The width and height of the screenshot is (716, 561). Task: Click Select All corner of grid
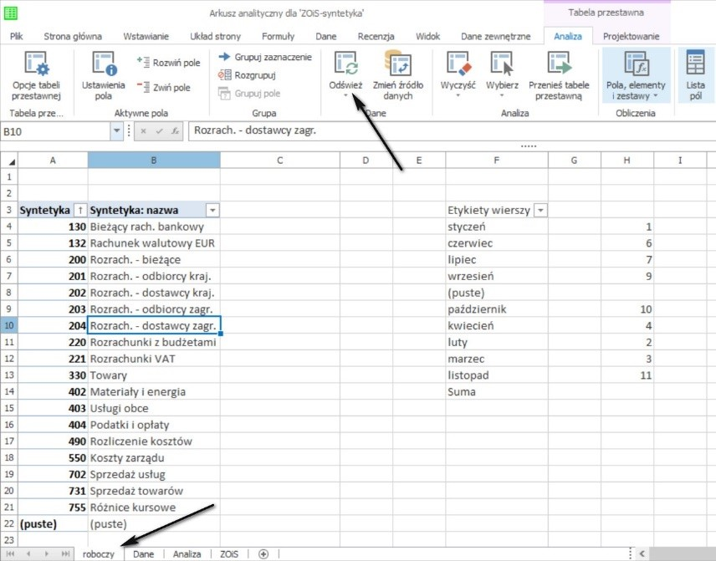pos(9,161)
